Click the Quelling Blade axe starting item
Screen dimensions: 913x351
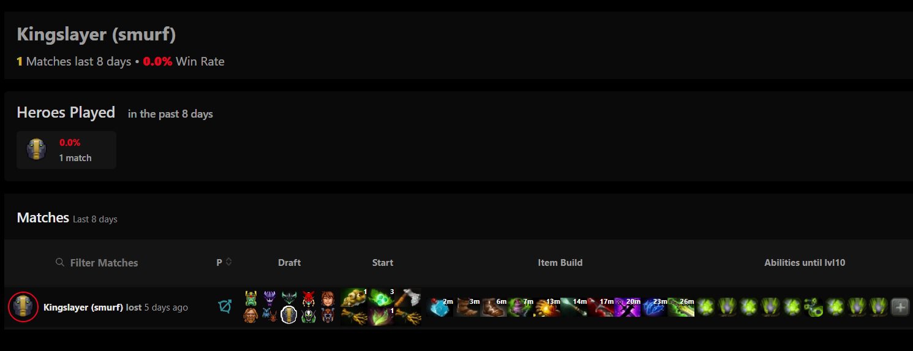pos(408,297)
